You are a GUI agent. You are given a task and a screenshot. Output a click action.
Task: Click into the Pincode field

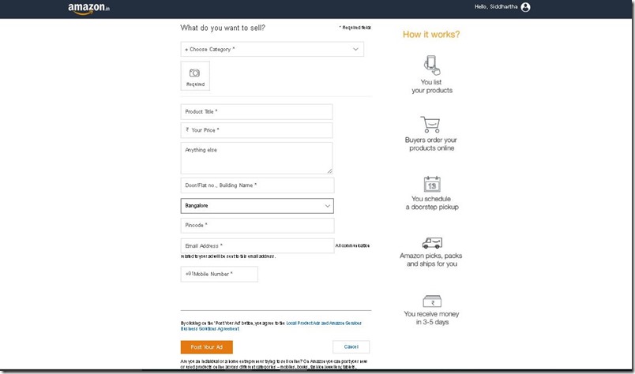(x=257, y=226)
